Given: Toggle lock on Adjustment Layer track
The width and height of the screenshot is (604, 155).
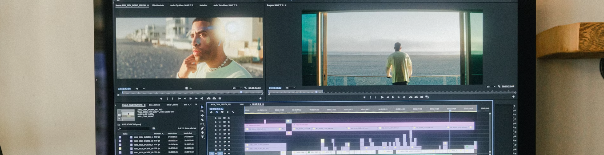Looking at the screenshot, I should pos(215,126).
